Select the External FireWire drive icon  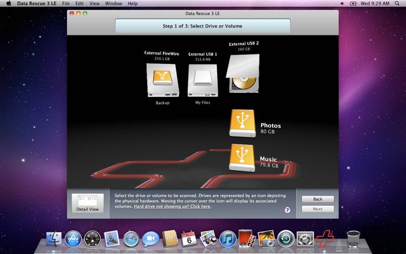tap(162, 80)
